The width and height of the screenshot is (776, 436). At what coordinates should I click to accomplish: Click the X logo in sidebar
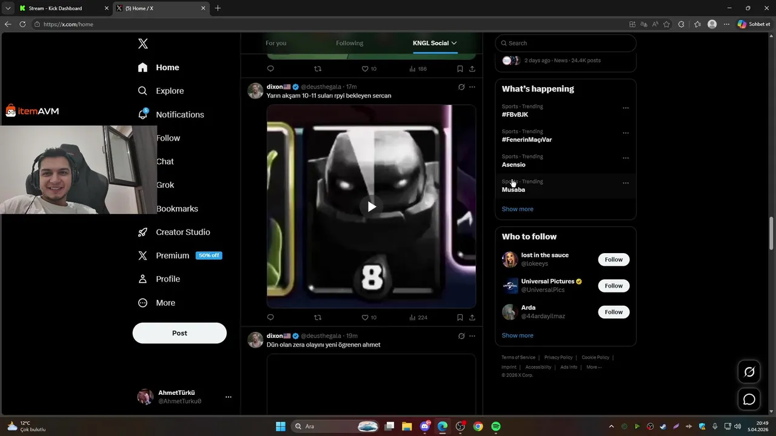pos(143,44)
